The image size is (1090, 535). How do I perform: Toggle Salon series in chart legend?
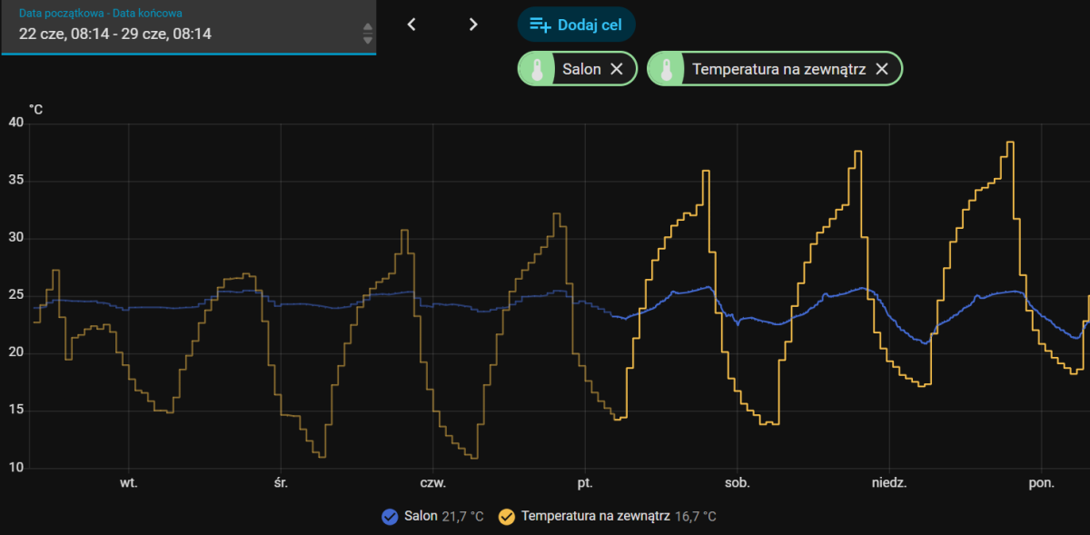390,517
